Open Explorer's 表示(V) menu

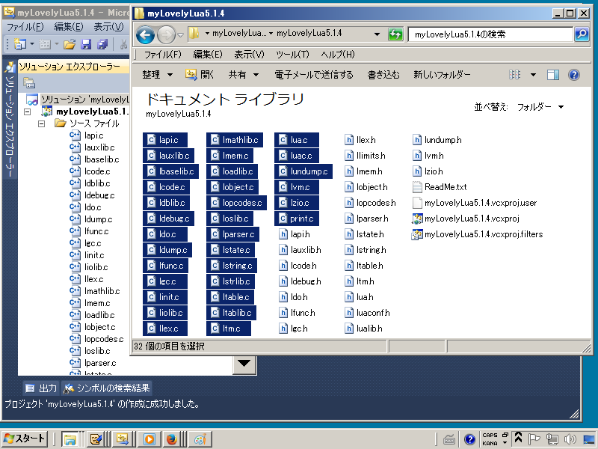(x=249, y=55)
